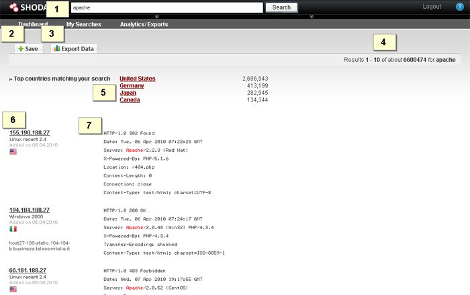470x295 pixels.
Task: Click the Windows 2000 OS label
Action: point(26,216)
